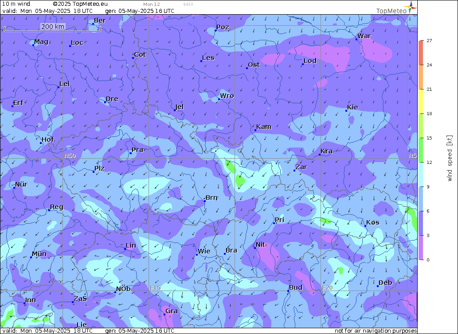Click the "Ost" city label
The image size is (458, 334).
[254, 65]
